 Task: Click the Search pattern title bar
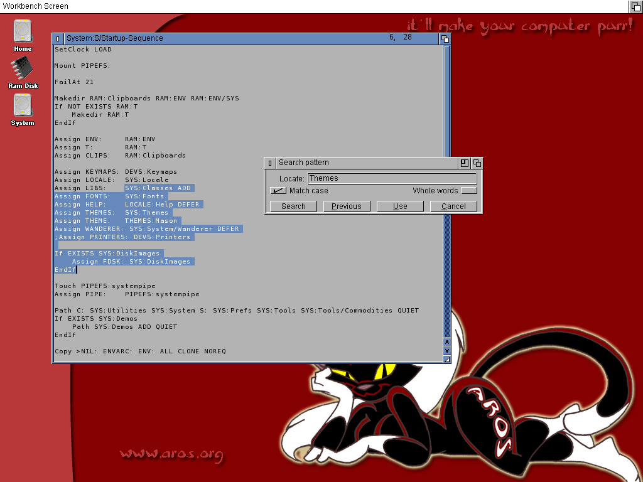[x=367, y=163]
